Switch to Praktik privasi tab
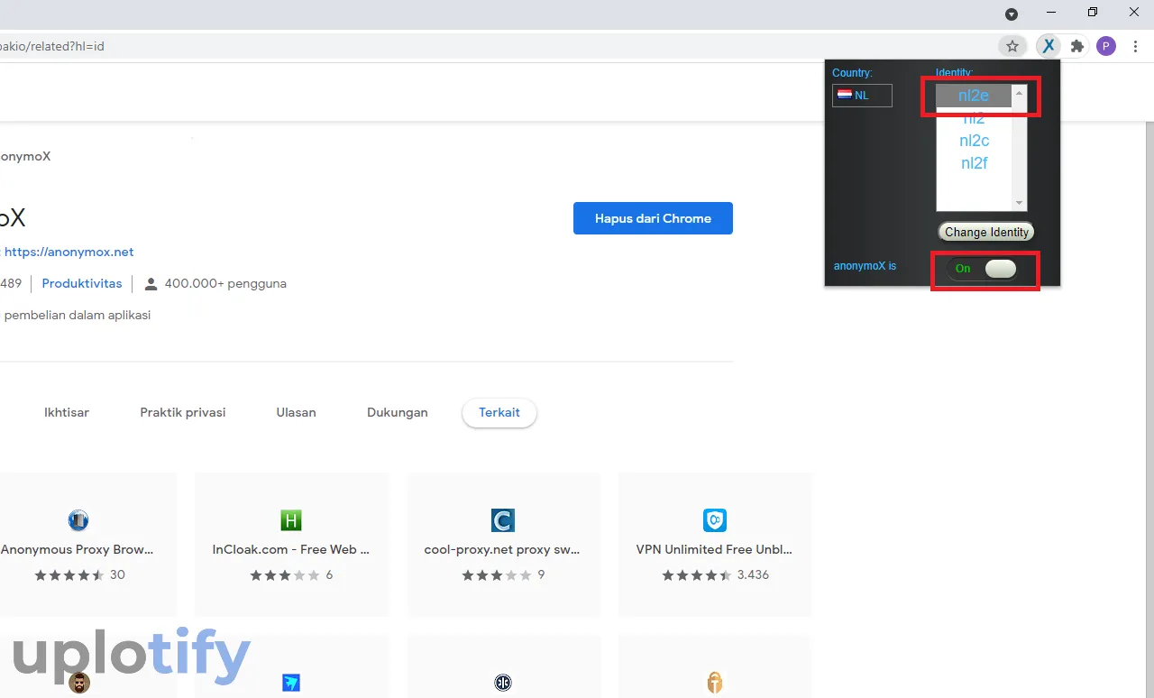This screenshot has height=698, width=1154. 183,412
